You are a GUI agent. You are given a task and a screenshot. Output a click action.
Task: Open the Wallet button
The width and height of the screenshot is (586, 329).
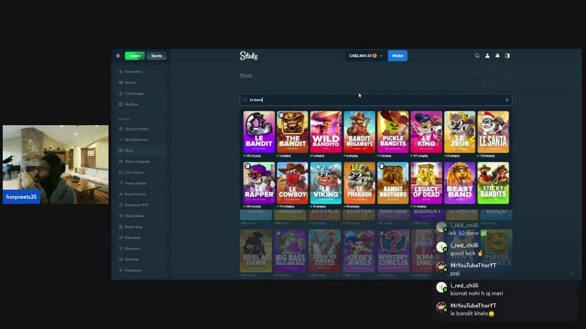tap(397, 56)
